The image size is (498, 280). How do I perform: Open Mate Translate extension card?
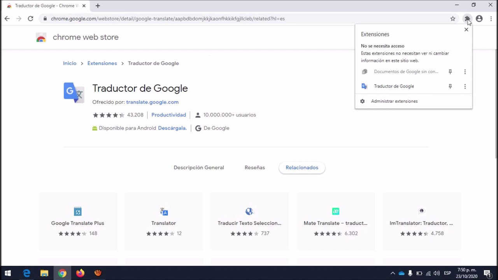(x=335, y=221)
